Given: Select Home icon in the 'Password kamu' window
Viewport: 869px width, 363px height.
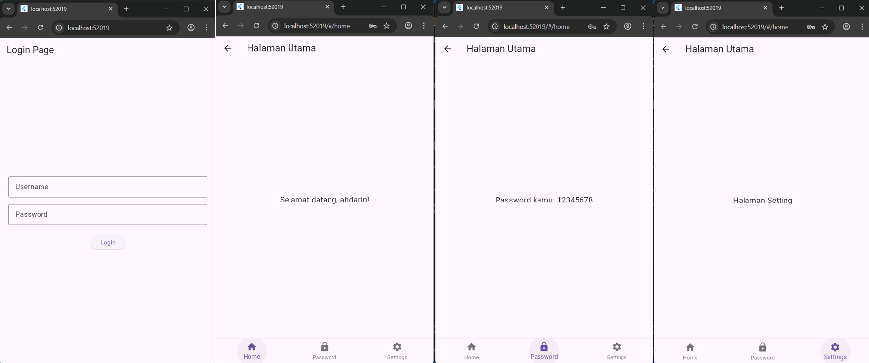Looking at the screenshot, I should pos(471,350).
